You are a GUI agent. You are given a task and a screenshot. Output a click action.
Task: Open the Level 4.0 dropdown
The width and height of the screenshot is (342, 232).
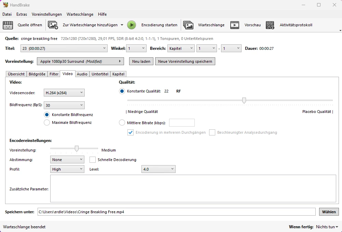coord(158,169)
